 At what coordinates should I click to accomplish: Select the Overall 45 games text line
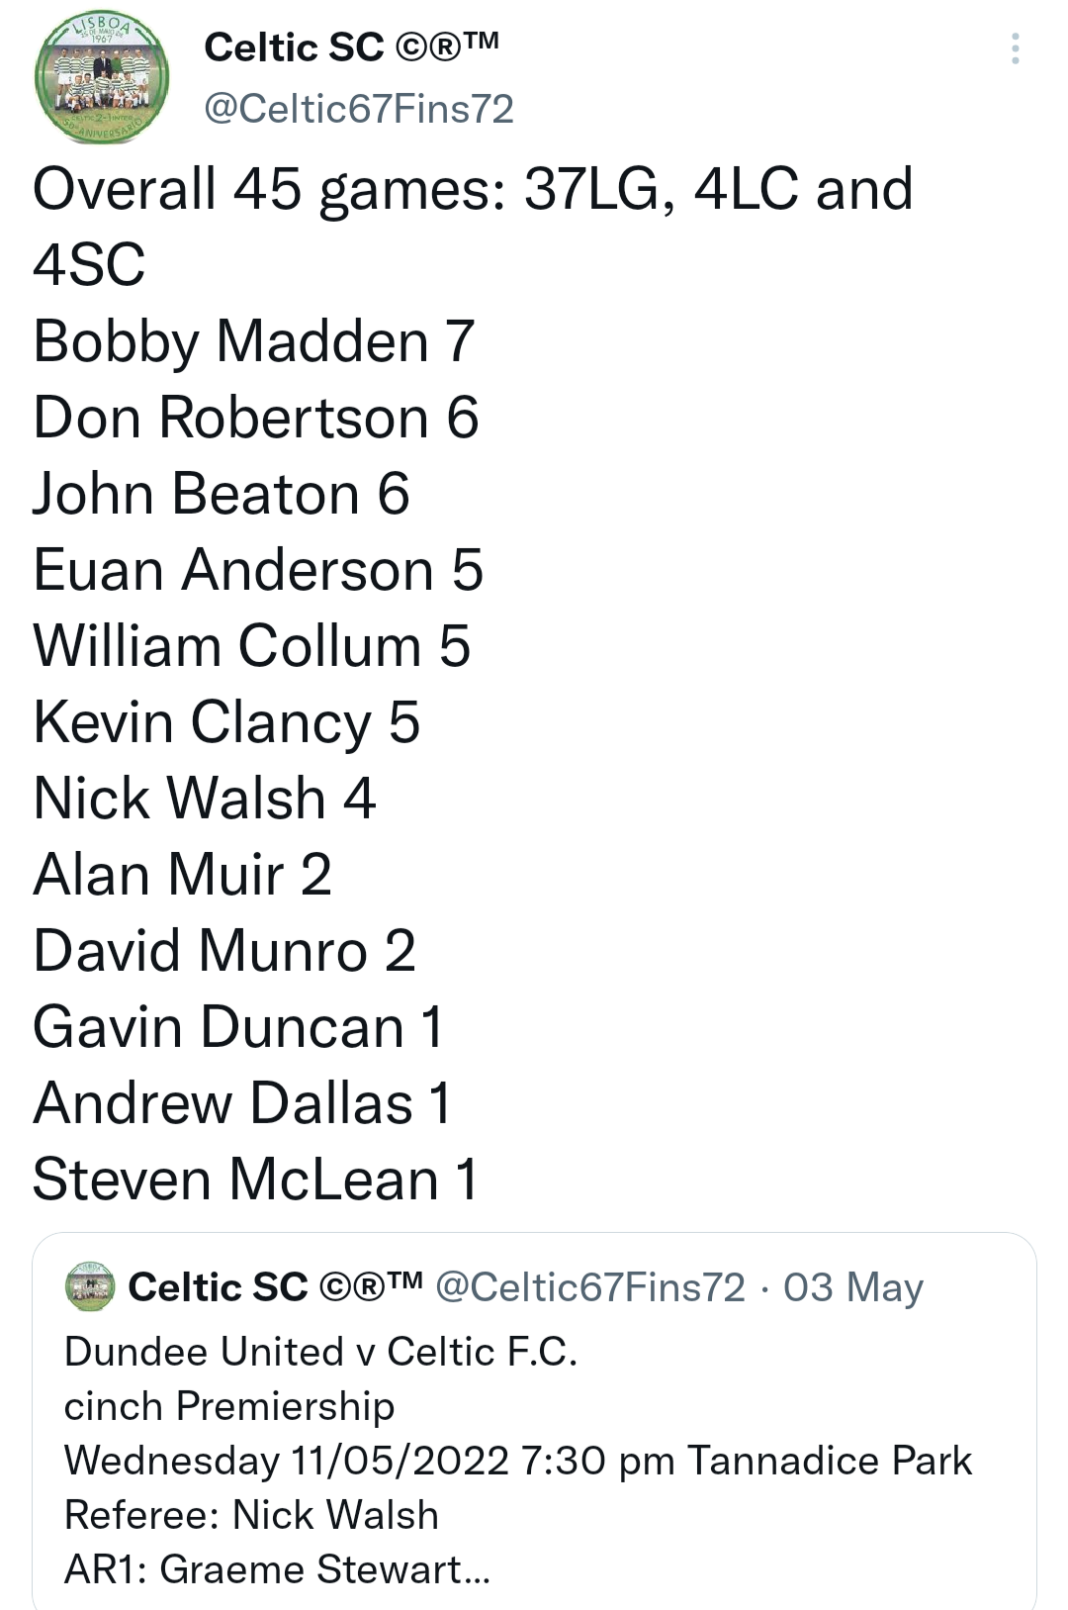click(473, 227)
